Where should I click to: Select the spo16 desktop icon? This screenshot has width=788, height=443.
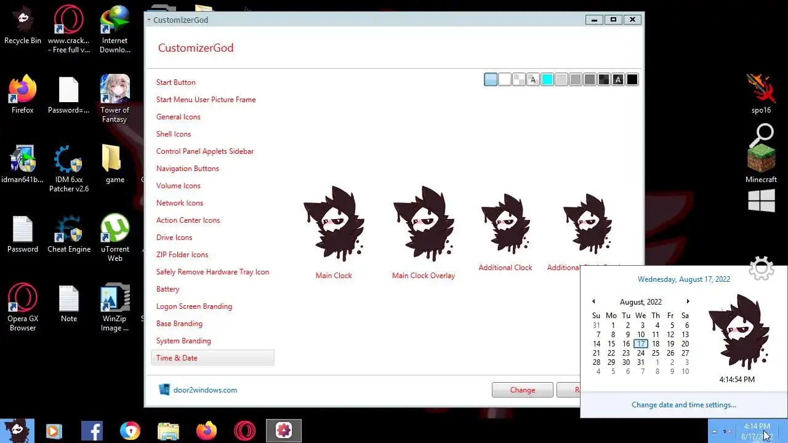(762, 94)
